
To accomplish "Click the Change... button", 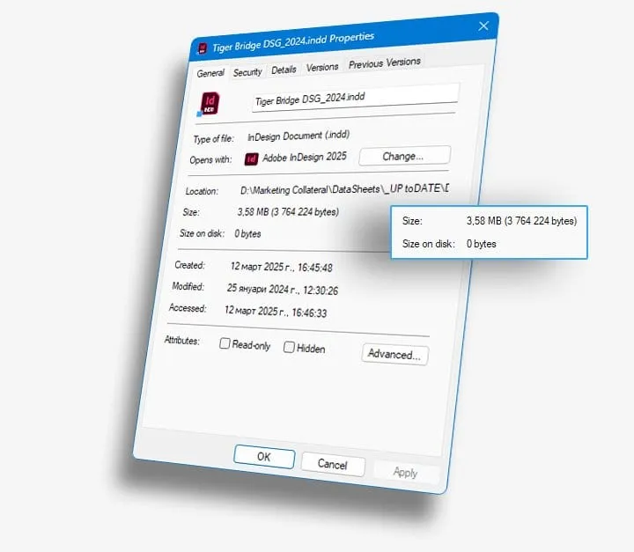I will [404, 156].
